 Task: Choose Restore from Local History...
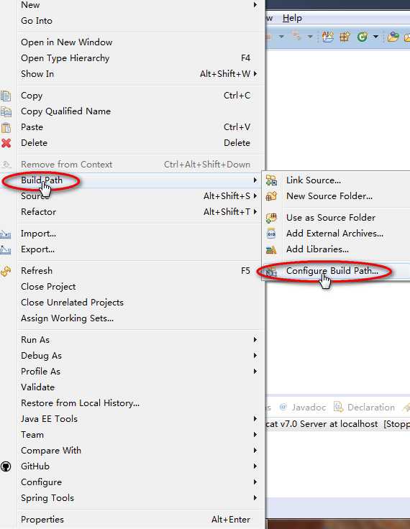(x=140, y=403)
